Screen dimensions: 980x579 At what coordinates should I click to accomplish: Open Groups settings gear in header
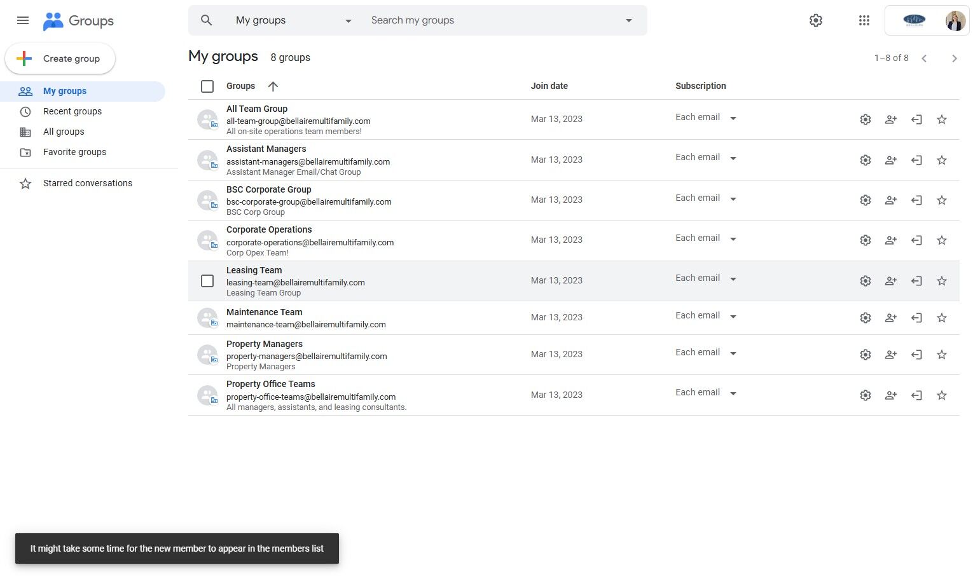pos(815,20)
